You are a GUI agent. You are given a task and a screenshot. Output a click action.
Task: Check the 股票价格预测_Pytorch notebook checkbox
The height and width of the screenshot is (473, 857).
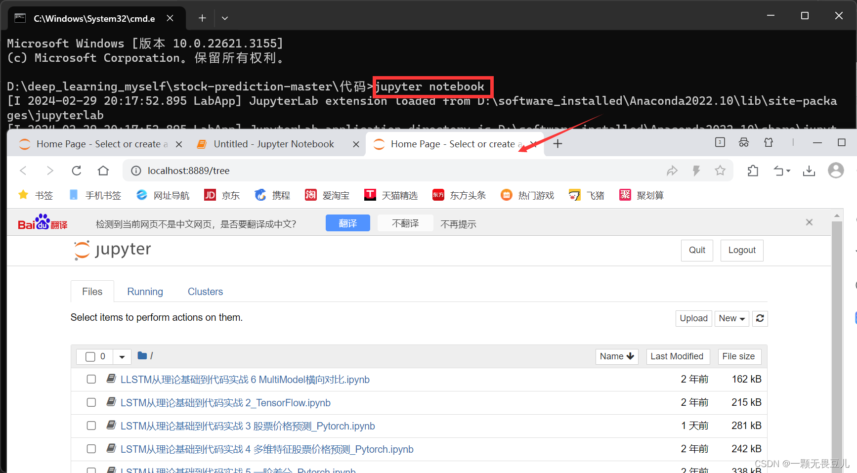click(x=91, y=426)
